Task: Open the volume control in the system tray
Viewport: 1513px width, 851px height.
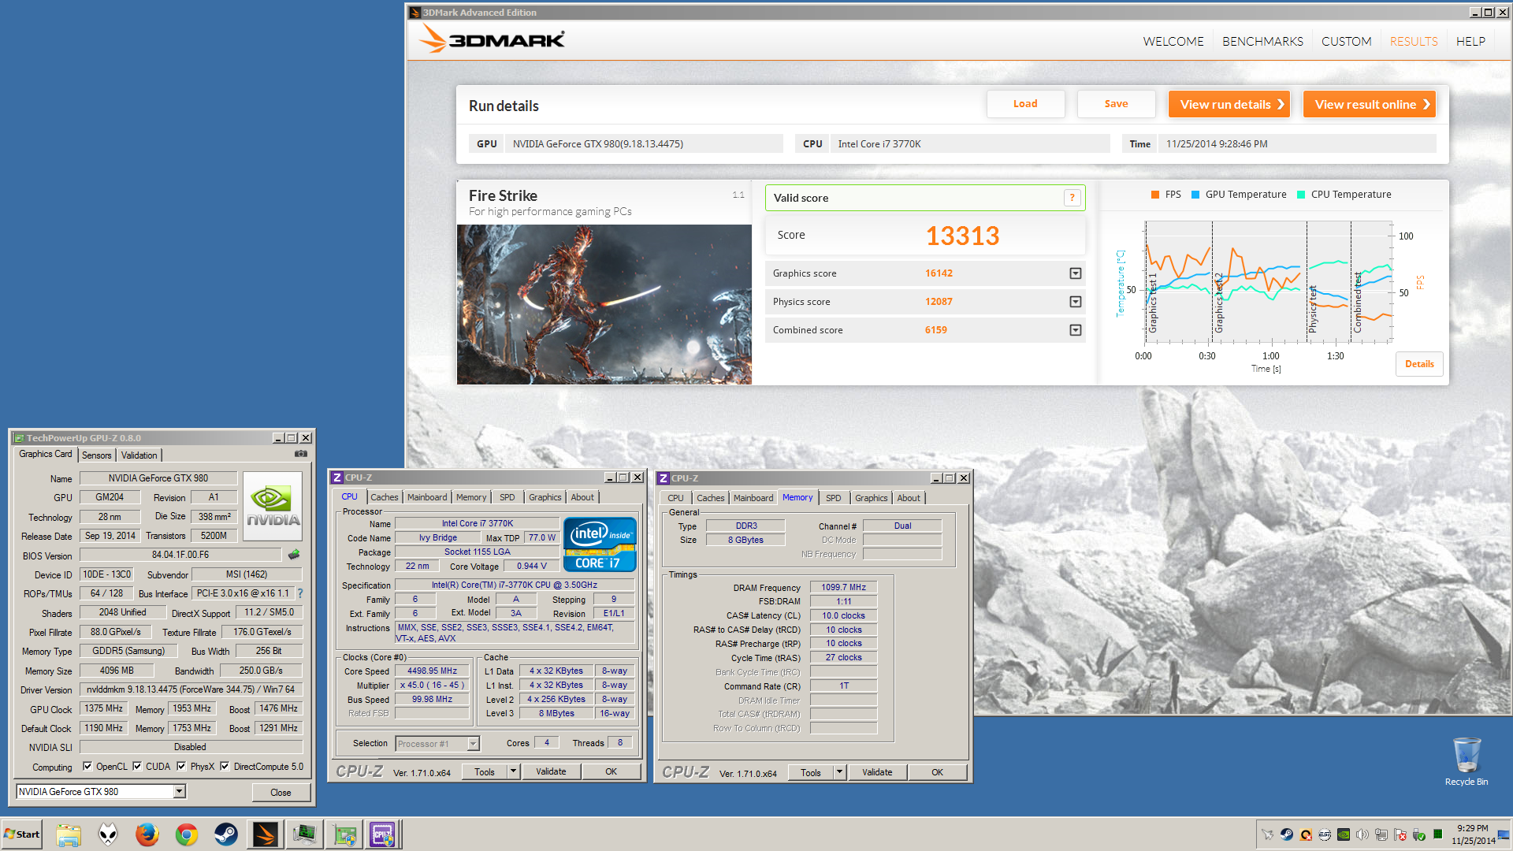Action: (1362, 834)
